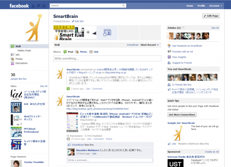Click the Webクリエイターボックス page link
231x167 pixels.
point(33,118)
